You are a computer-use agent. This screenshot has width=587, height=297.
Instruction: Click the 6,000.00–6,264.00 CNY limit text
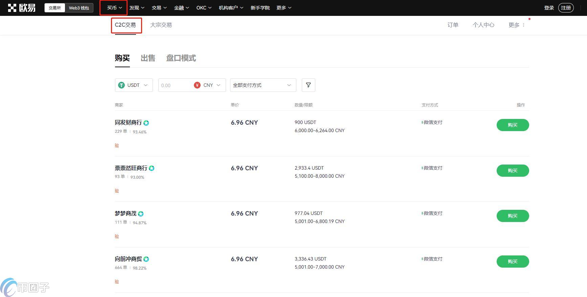(319, 130)
